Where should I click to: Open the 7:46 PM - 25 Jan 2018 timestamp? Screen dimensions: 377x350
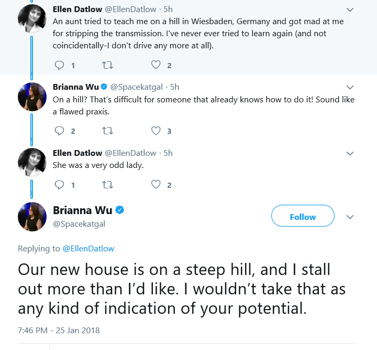point(59,330)
